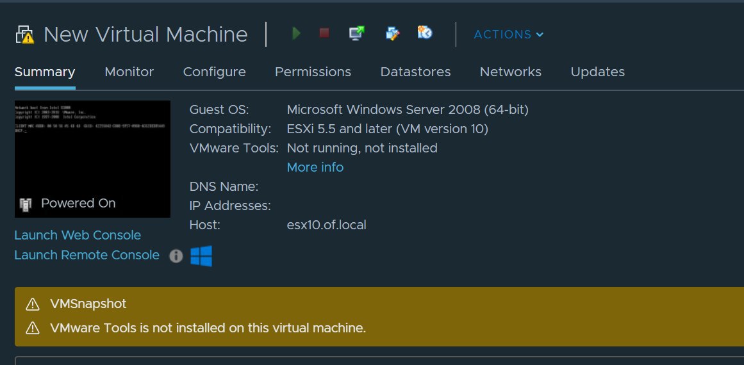Viewport: 744px width, 365px height.
Task: Open the Launch Console monitor icon
Action: point(357,33)
